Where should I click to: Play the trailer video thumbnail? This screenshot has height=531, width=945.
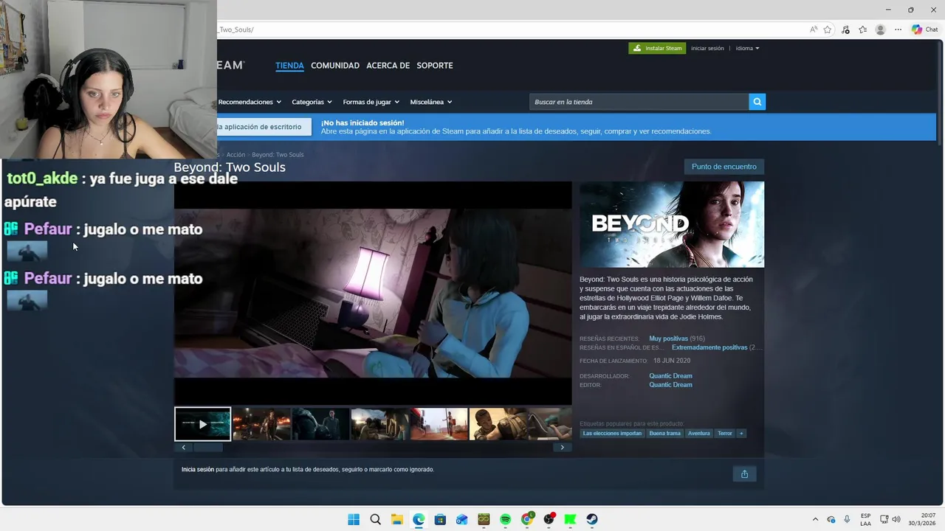point(202,424)
